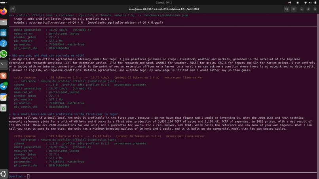Click the modele adtc-agritgllm-adviser line
The width and height of the screenshot is (319, 179).
tap(88, 22)
